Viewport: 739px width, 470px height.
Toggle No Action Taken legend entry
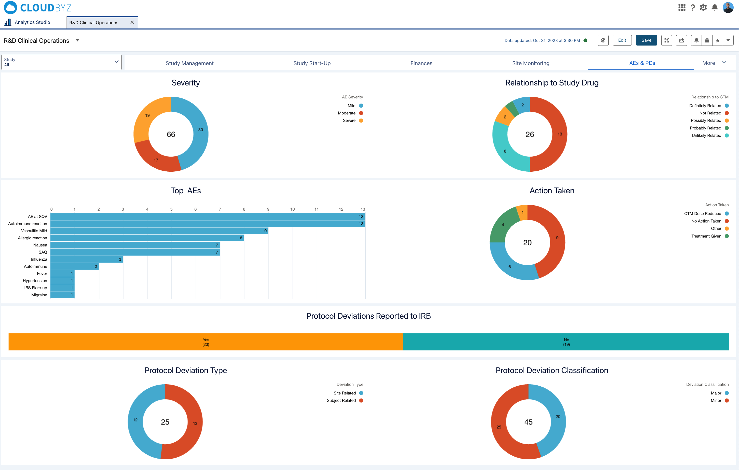710,221
